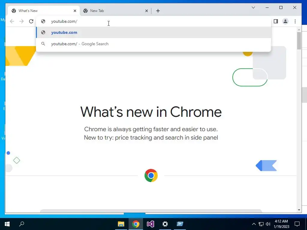Open Visual Studio from the taskbar
Screen dimensions: 307x230
(151, 224)
